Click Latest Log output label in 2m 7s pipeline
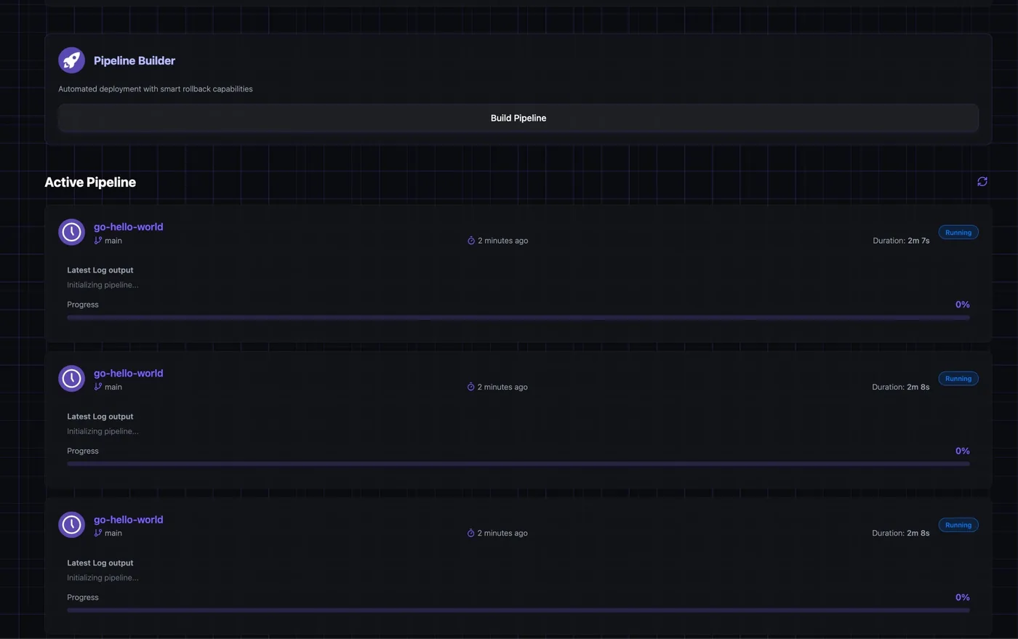 point(100,270)
